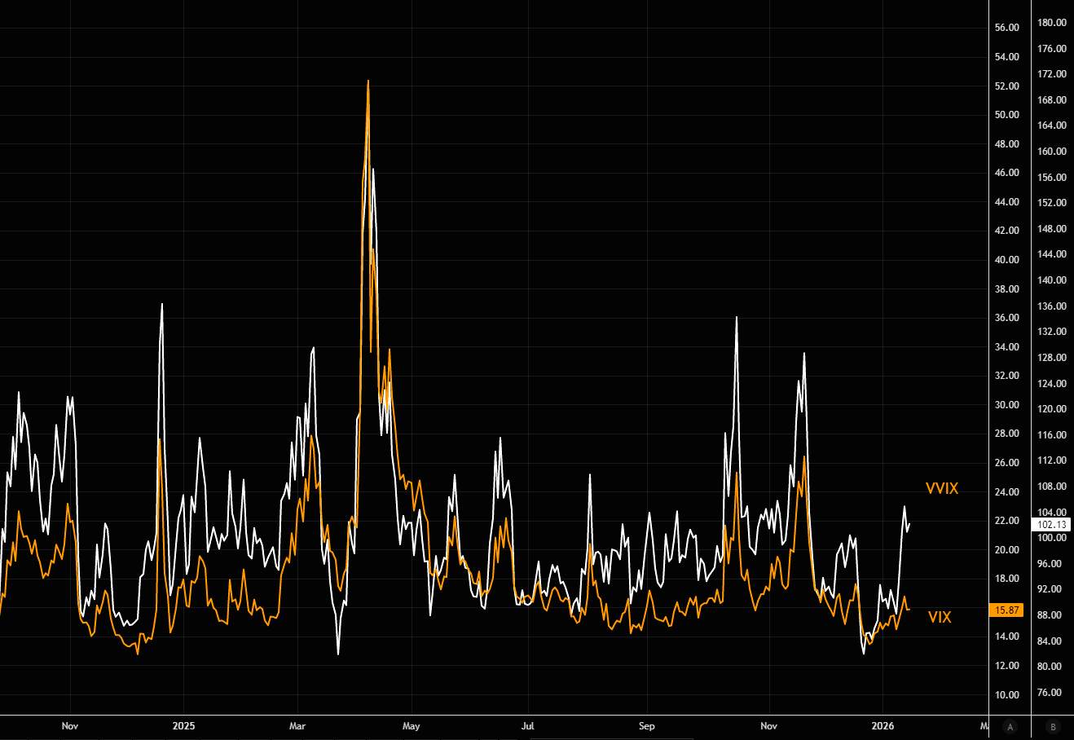
Task: Click 56.00 on the left price scale
Action: click(x=1007, y=28)
